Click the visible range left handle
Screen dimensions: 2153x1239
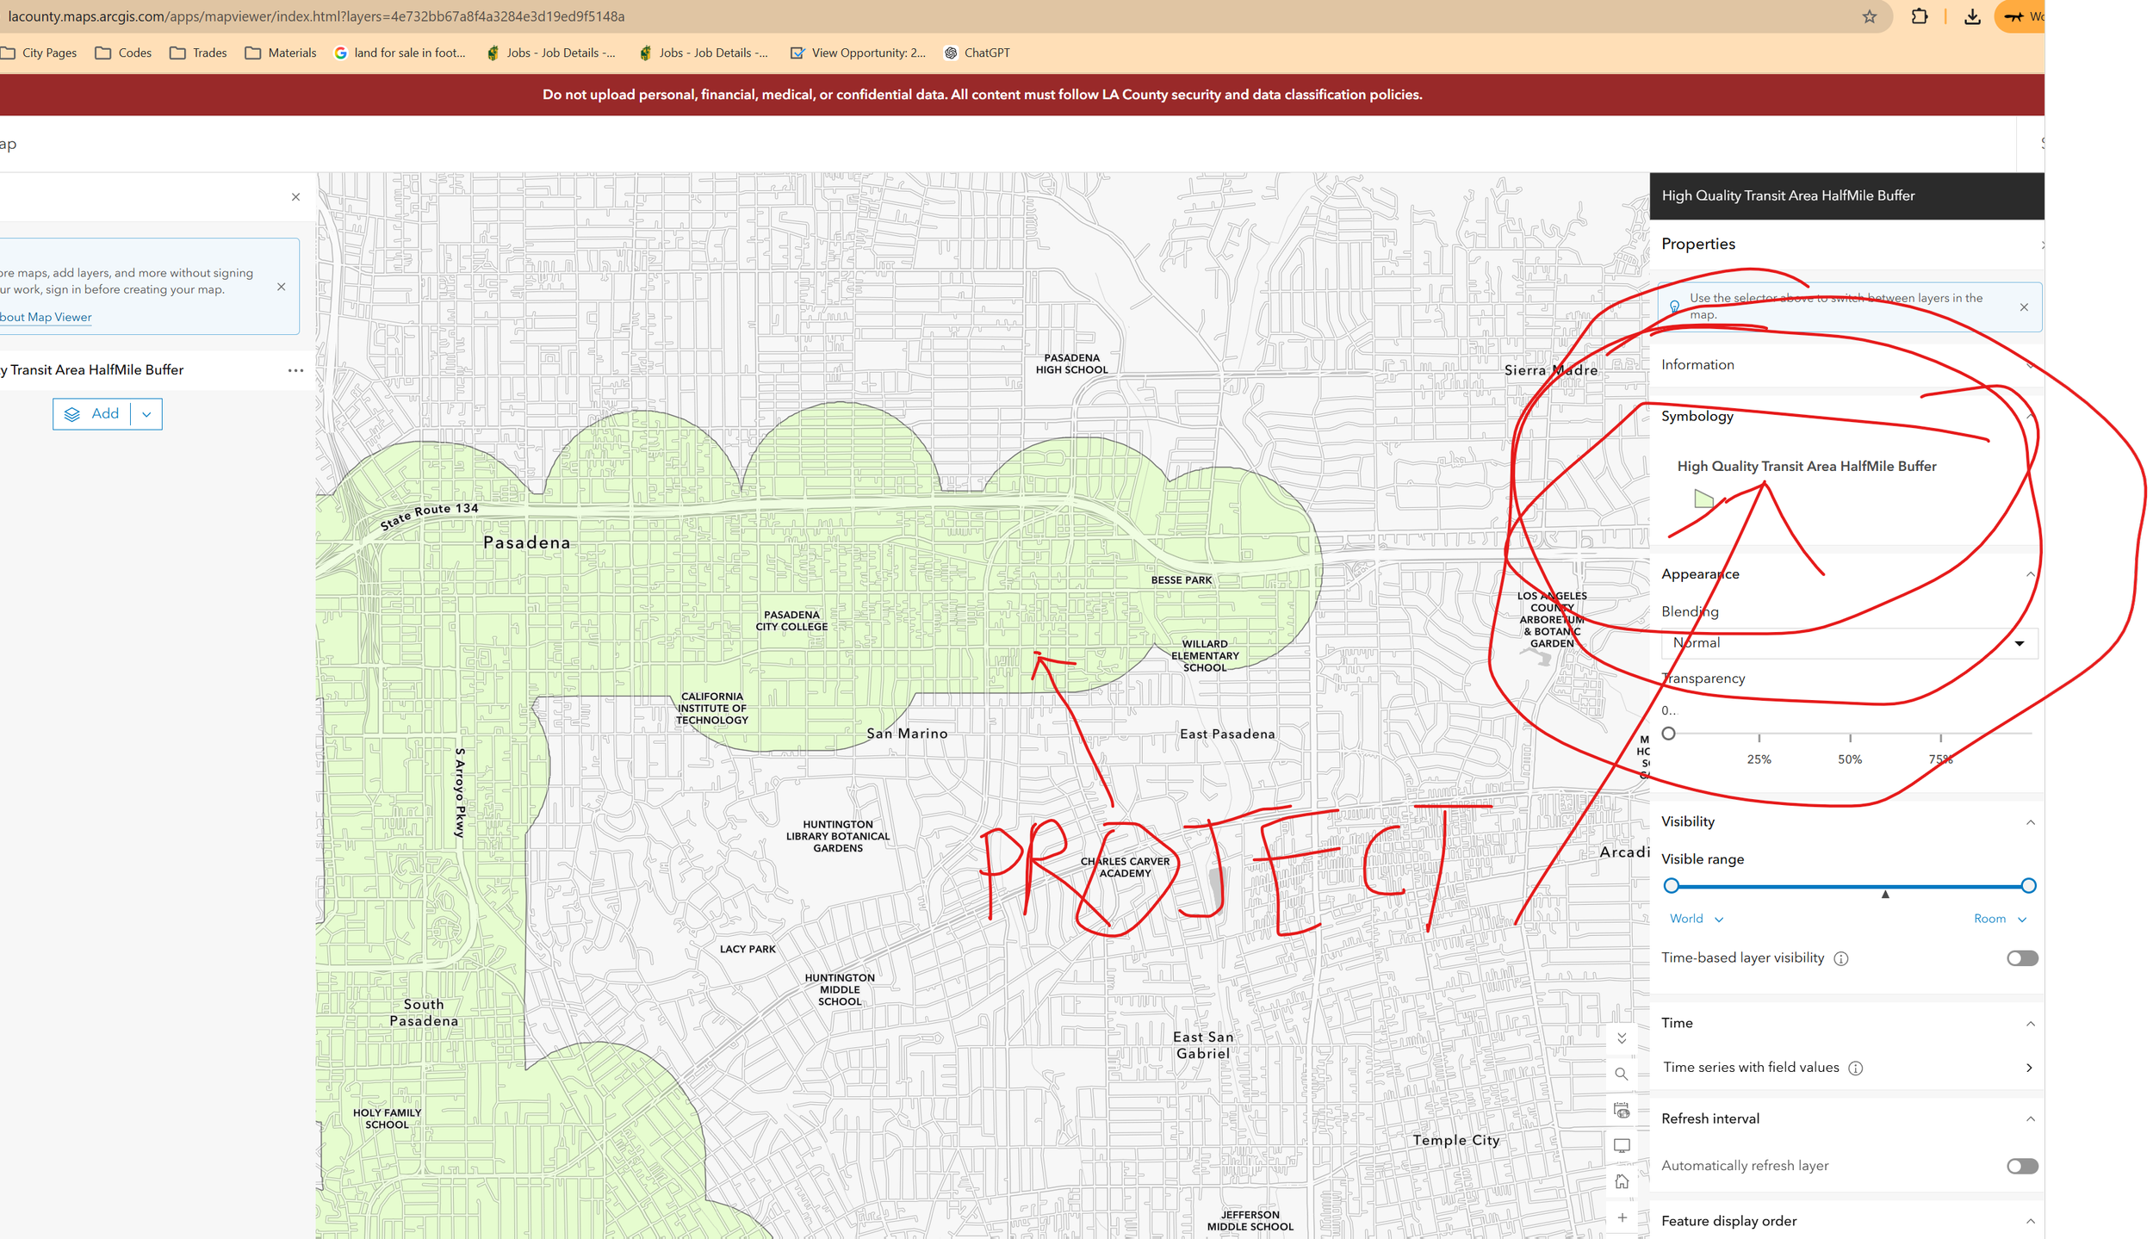[1670, 885]
